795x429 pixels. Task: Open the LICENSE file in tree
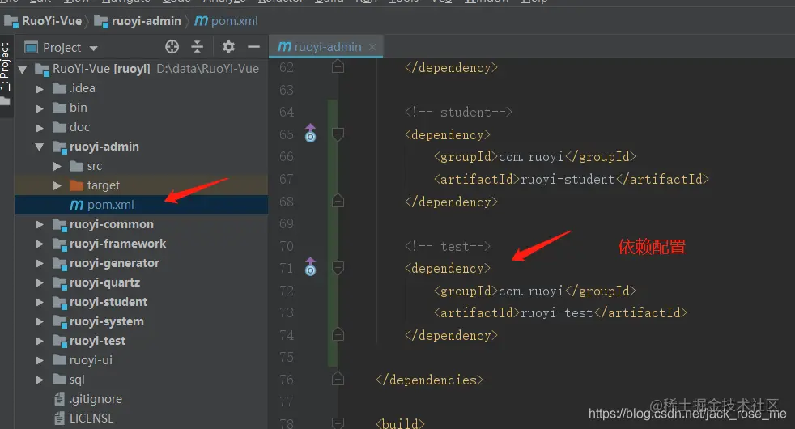click(x=91, y=418)
